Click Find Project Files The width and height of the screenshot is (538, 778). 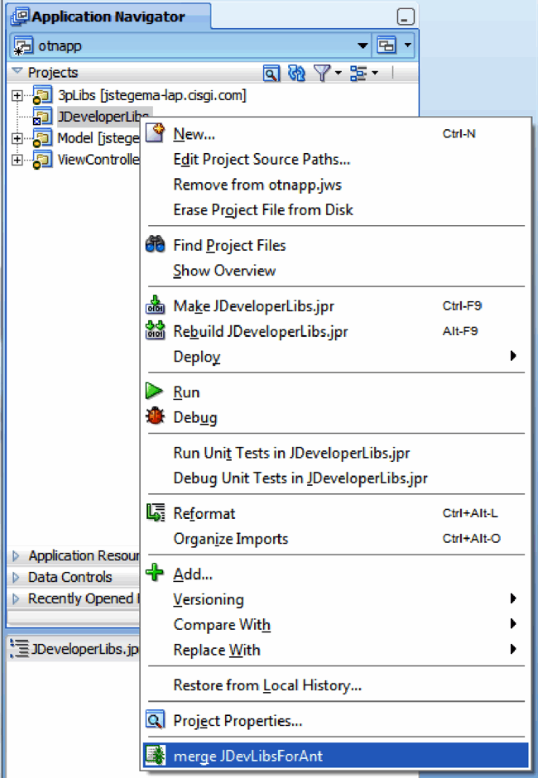click(229, 246)
